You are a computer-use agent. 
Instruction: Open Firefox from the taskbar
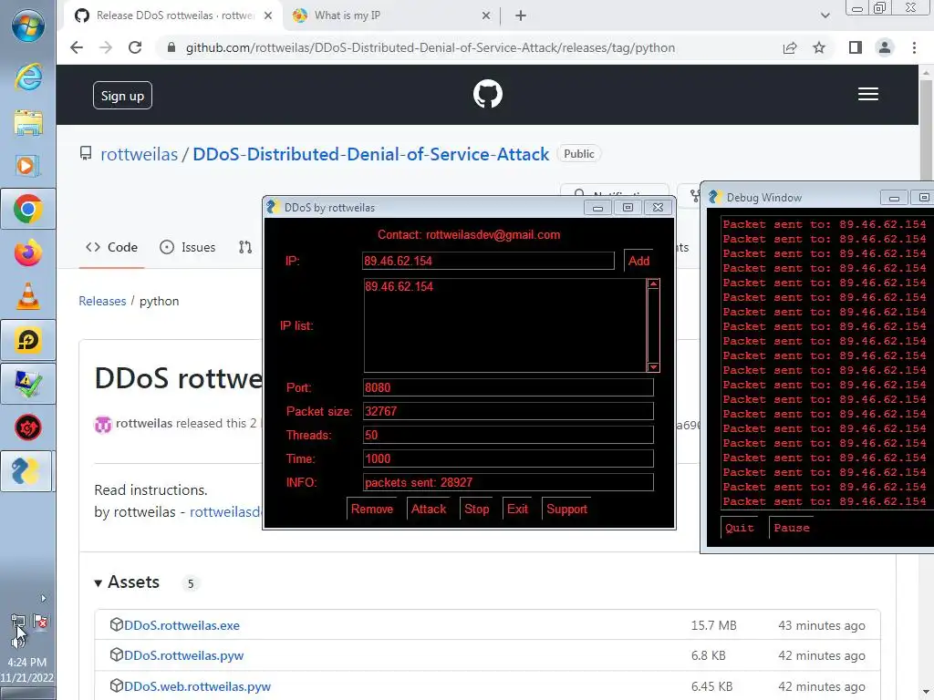28,253
